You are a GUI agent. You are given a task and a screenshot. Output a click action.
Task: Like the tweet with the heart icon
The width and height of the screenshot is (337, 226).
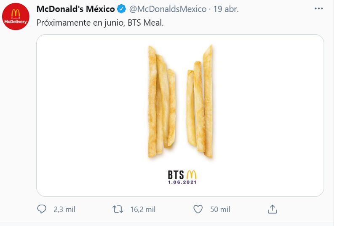click(x=198, y=209)
